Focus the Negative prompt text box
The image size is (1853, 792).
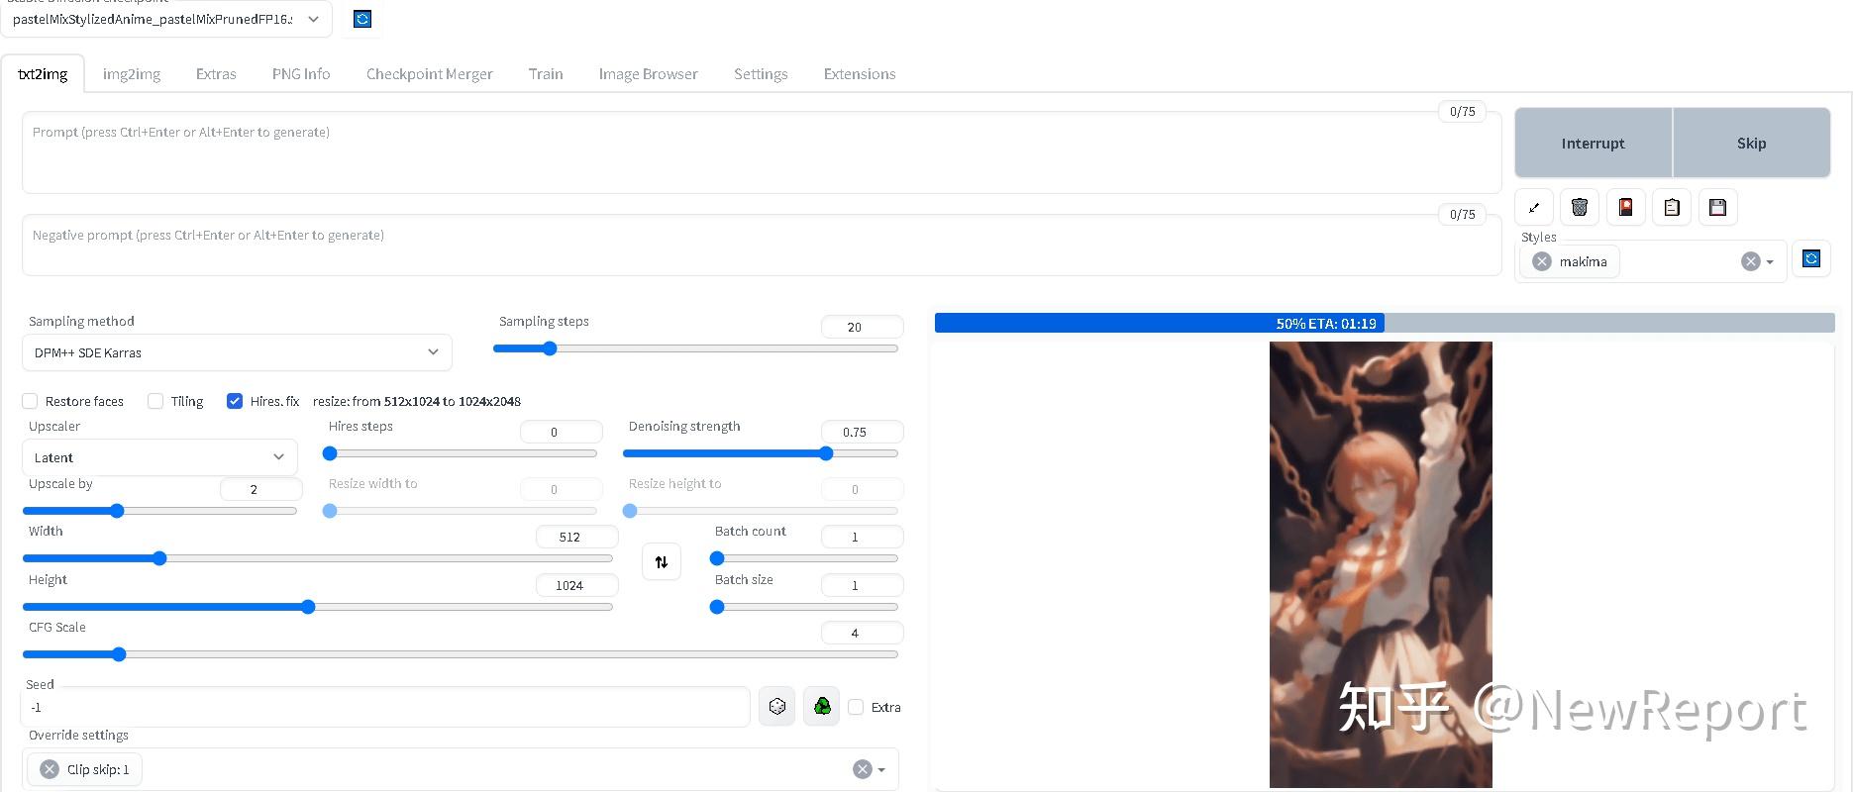tap(762, 246)
